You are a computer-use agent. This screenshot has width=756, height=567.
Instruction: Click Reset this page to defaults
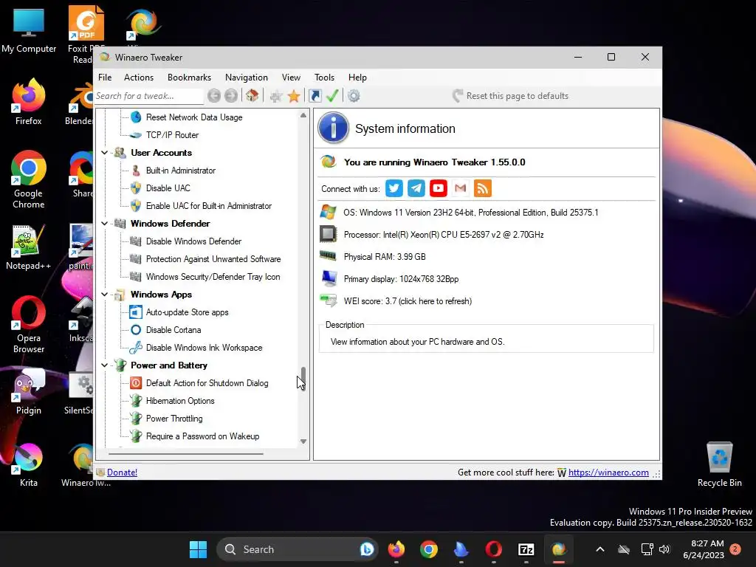(x=511, y=96)
